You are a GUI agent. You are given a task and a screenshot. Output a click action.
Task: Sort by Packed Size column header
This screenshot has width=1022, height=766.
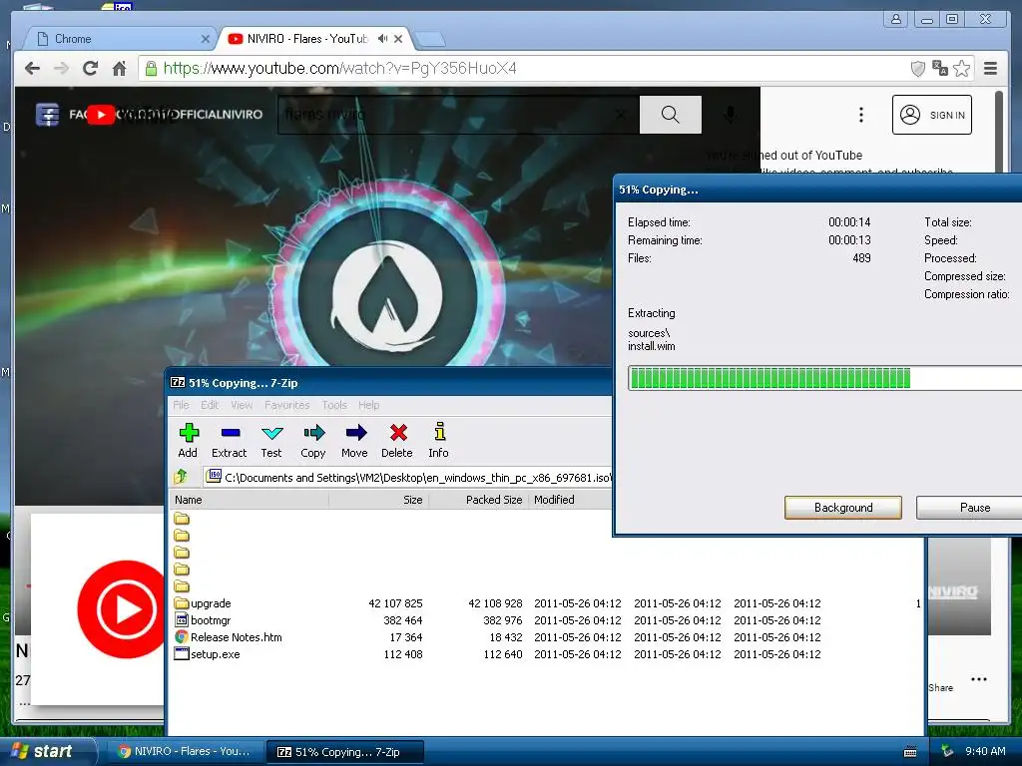point(478,500)
